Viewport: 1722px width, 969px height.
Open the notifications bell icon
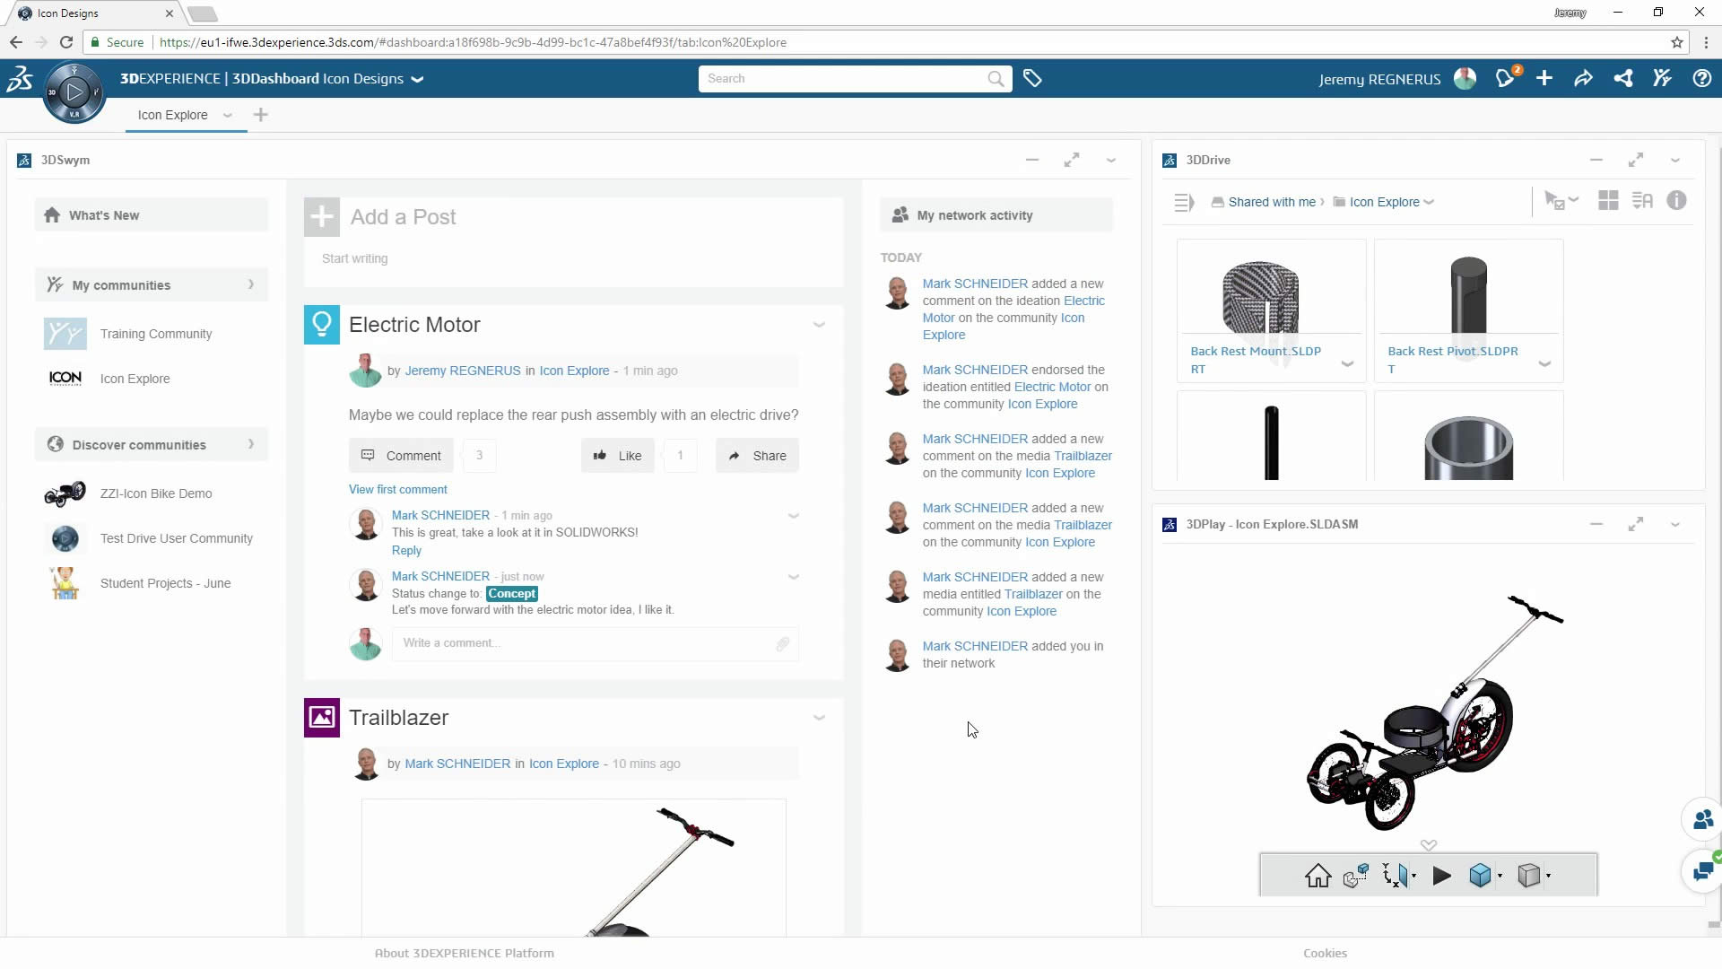coord(1505,79)
